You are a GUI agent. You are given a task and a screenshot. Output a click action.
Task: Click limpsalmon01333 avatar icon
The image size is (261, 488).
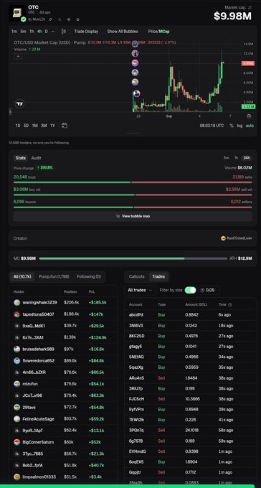[x=16, y=477]
